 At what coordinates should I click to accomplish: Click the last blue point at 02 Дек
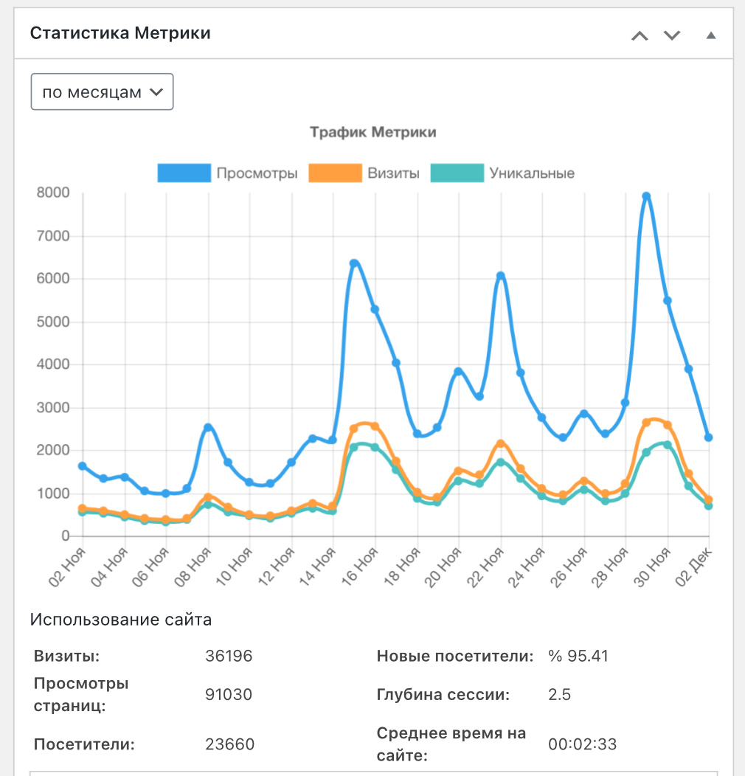pos(709,437)
